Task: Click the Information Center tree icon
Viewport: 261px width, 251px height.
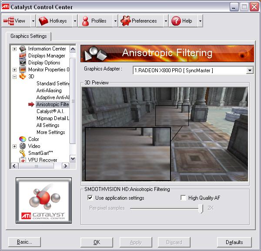Action: point(23,49)
